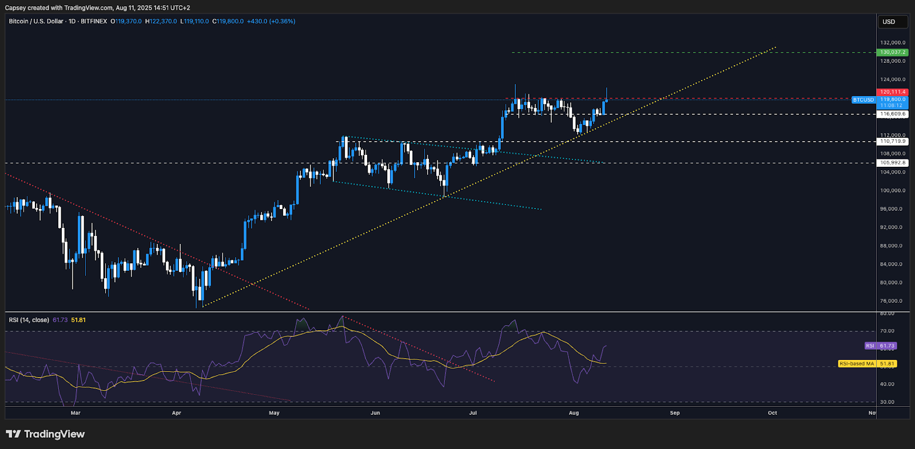Screen dimensions: 915x449
Task: Click the TradingView wordmark text
Action: (54, 434)
